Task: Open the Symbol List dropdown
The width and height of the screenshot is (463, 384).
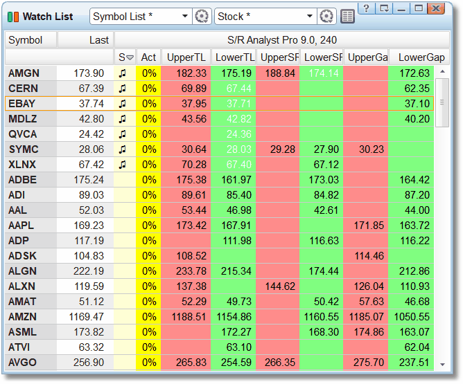Action: [x=141, y=16]
